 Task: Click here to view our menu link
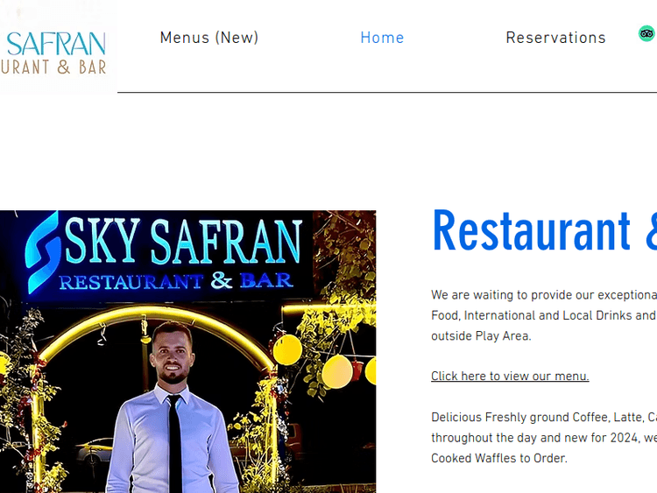coord(510,377)
